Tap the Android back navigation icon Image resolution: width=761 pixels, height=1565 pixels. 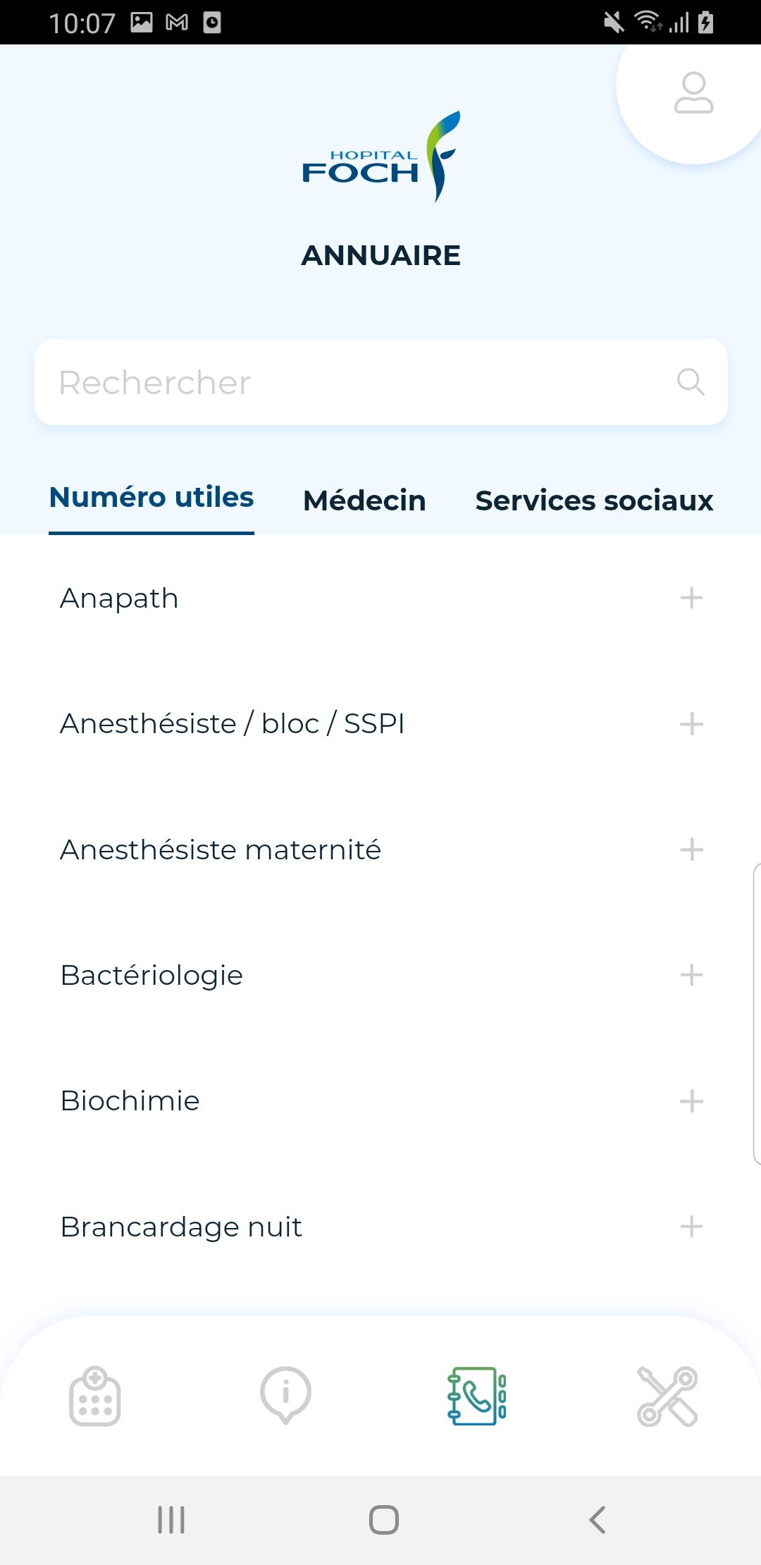point(597,1519)
